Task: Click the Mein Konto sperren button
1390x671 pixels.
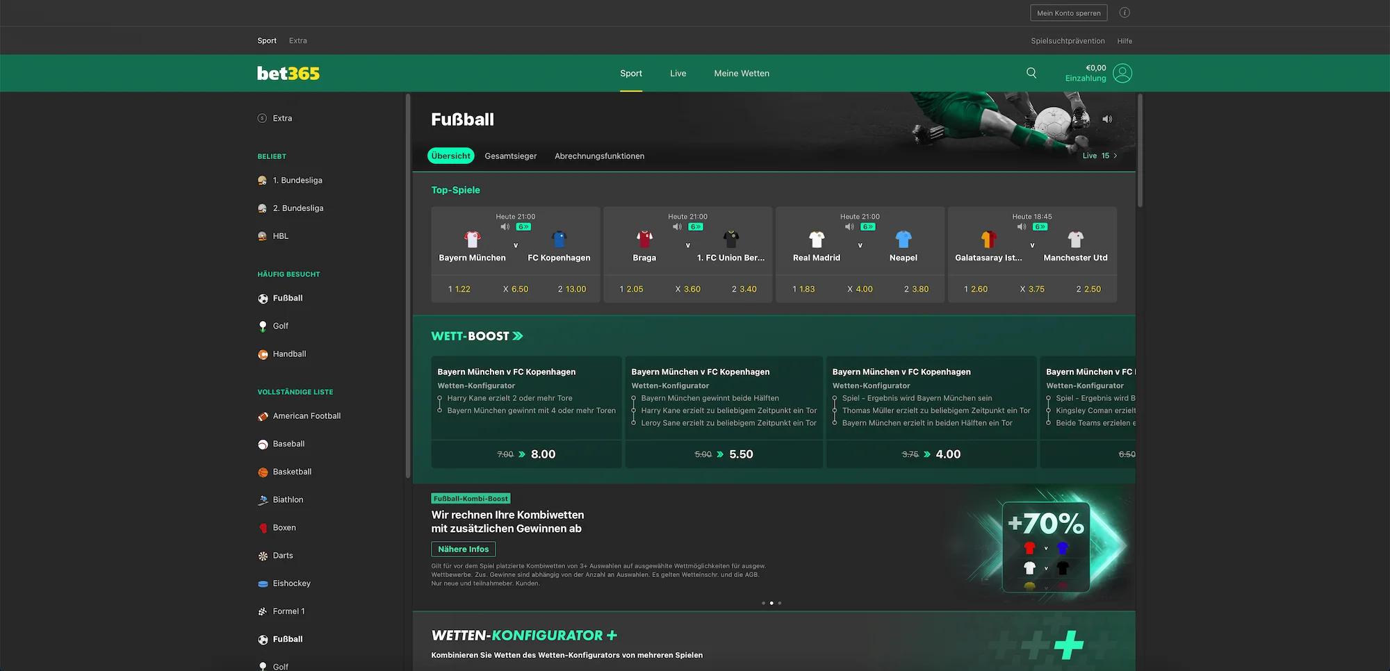Action: 1069,13
